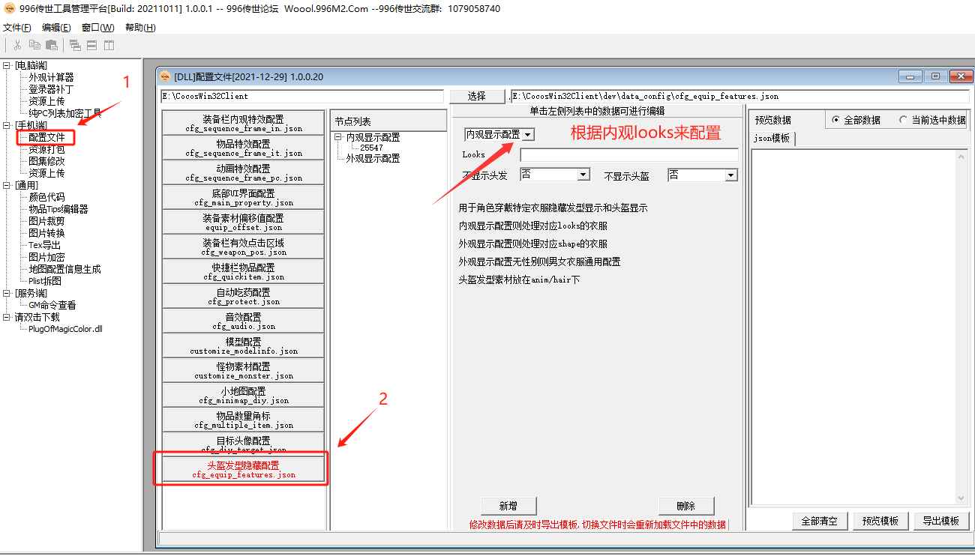975x556 pixels.
Task: Open 快捷栏物品配置 cfg_quickitem.json
Action: pyautogui.click(x=244, y=272)
